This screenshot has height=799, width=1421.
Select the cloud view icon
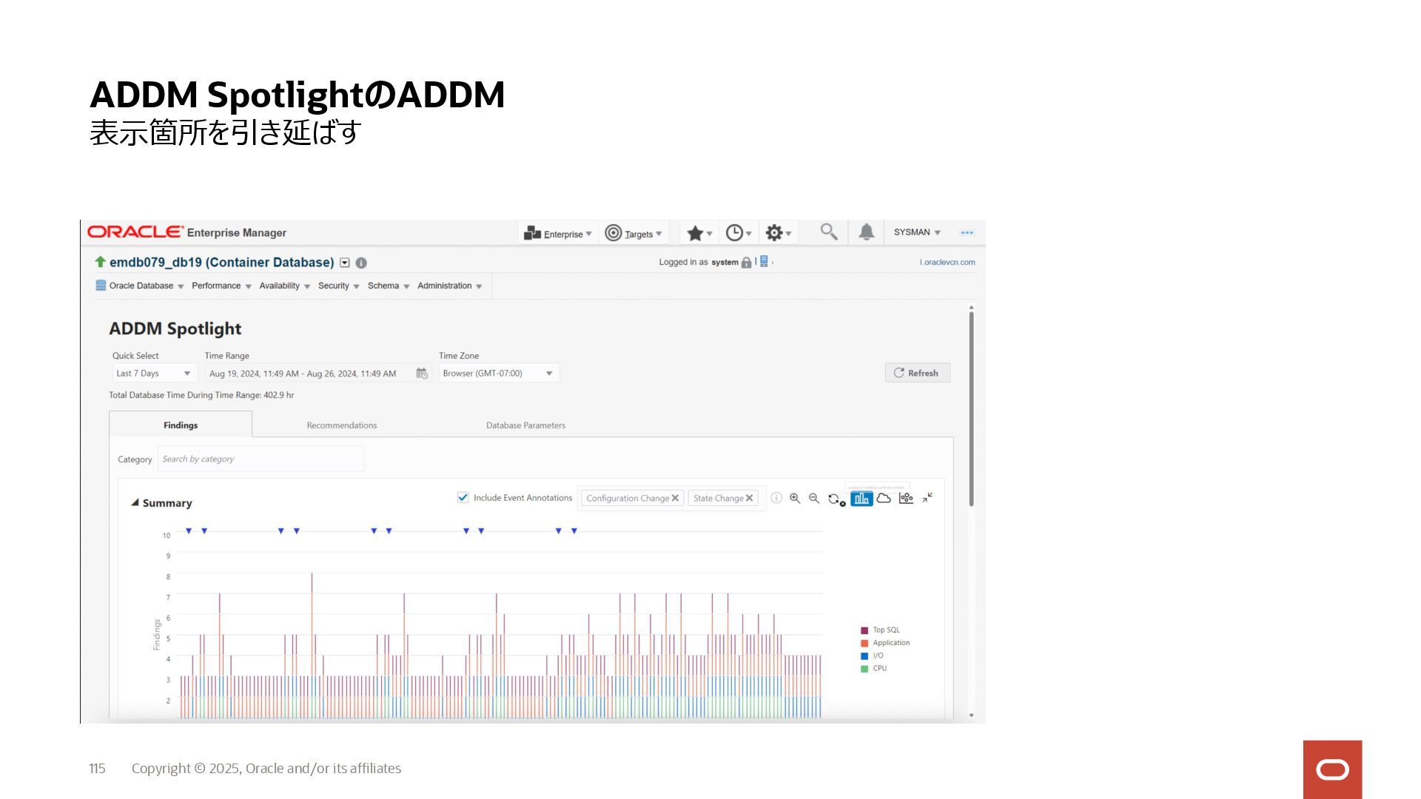coord(884,498)
